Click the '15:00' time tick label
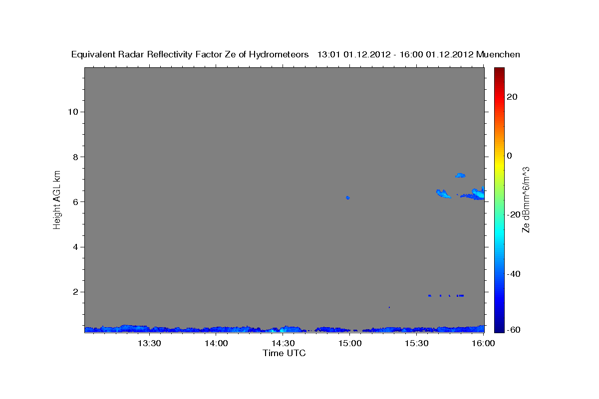Image resolution: width=599 pixels, height=399 pixels. 350,343
